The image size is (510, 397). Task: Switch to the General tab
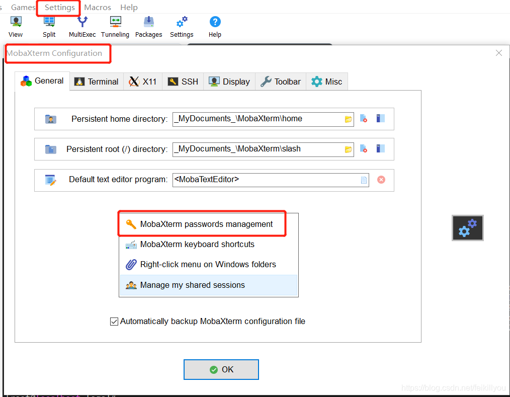pyautogui.click(x=42, y=81)
